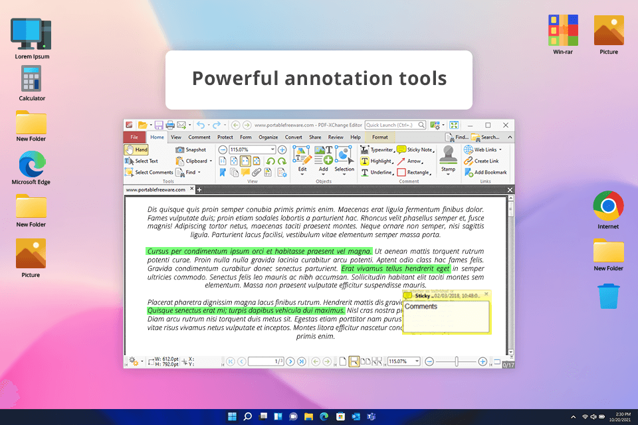Click the Search... button on ribbon right
The height and width of the screenshot is (425, 638).
click(x=485, y=137)
